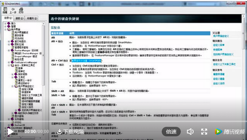Image resolution: width=247 pixels, height=140 pixels.
Task: Play the video with the play button
Action: coord(10,132)
